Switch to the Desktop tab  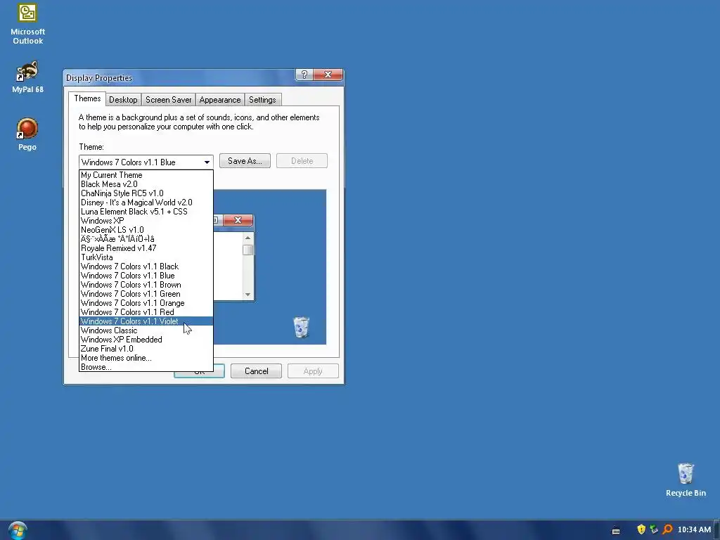(x=123, y=100)
